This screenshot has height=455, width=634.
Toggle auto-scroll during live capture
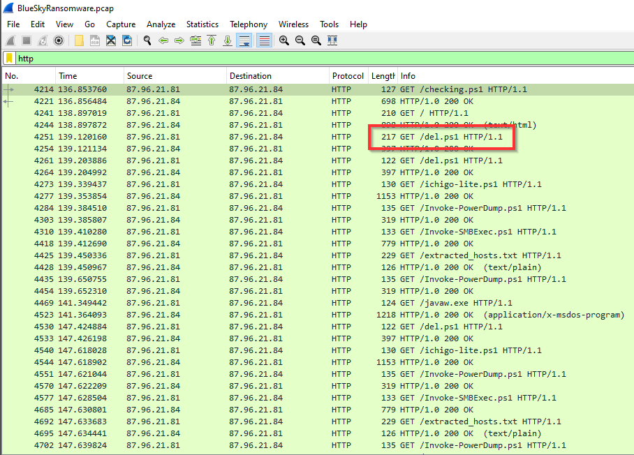[244, 40]
